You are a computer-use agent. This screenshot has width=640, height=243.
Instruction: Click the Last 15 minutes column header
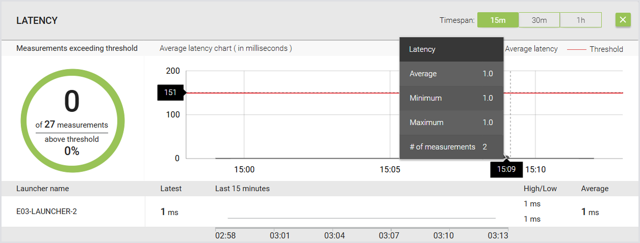[x=242, y=189]
